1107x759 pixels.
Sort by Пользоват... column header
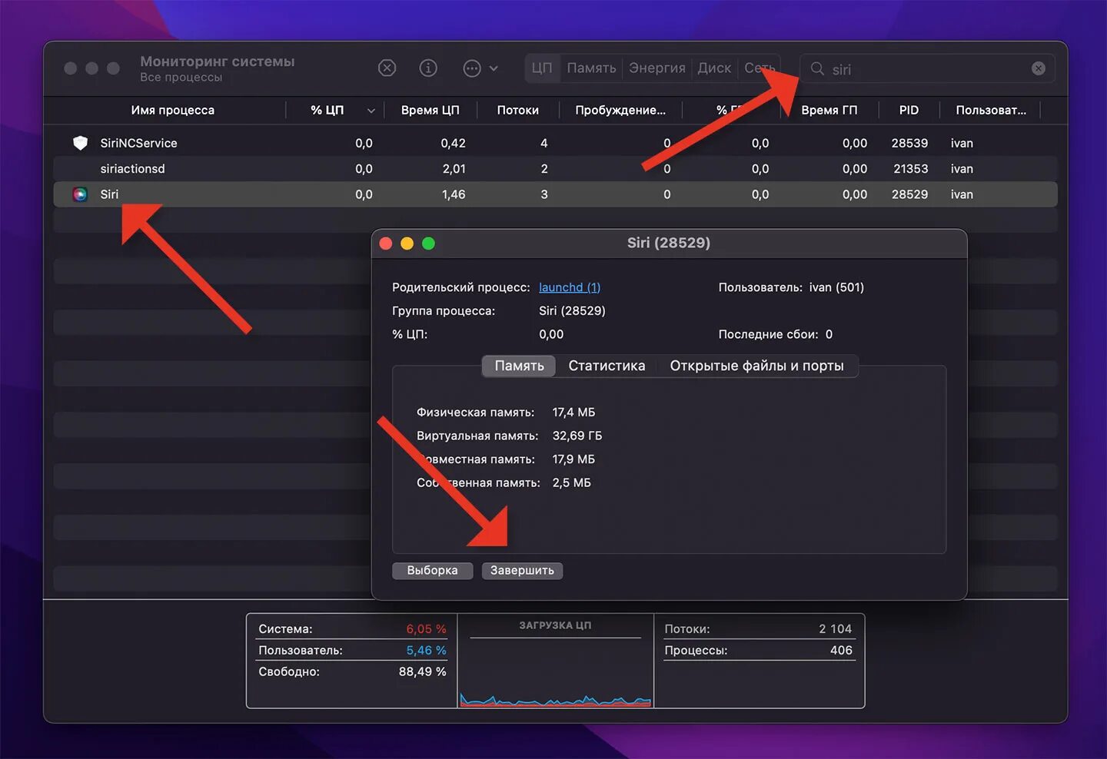tap(991, 110)
